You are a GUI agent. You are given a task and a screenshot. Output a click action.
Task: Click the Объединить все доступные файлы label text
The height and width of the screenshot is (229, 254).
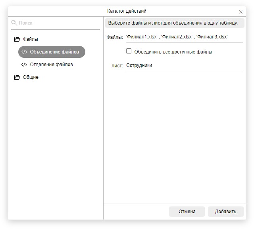173,52
